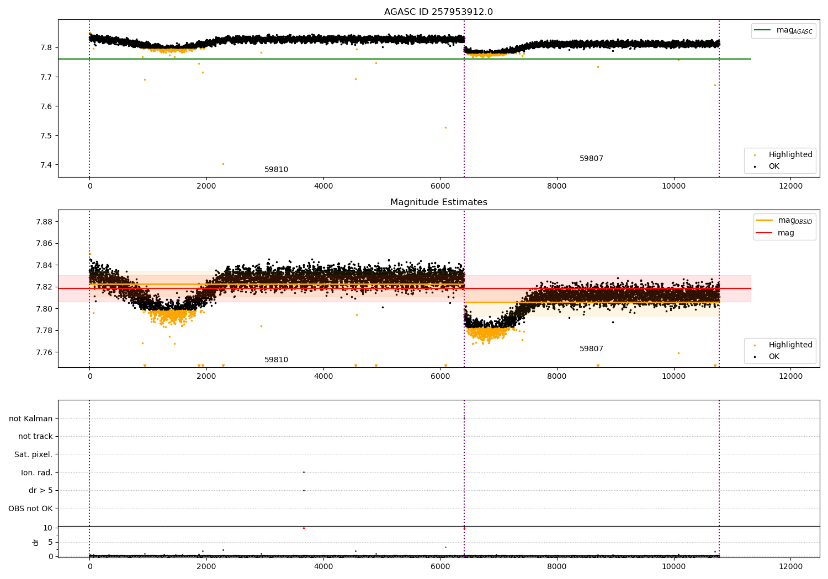The width and height of the screenshot is (828, 579).
Task: Select "OK" in the Magnitude Estimates legend
Action: (774, 357)
